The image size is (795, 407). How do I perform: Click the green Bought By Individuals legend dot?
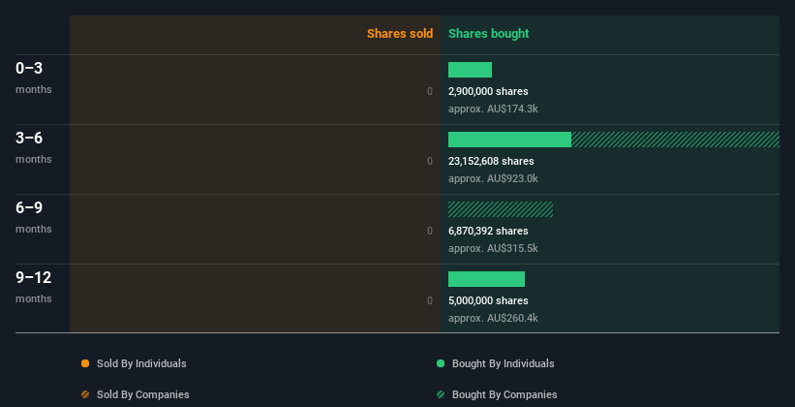(x=441, y=363)
